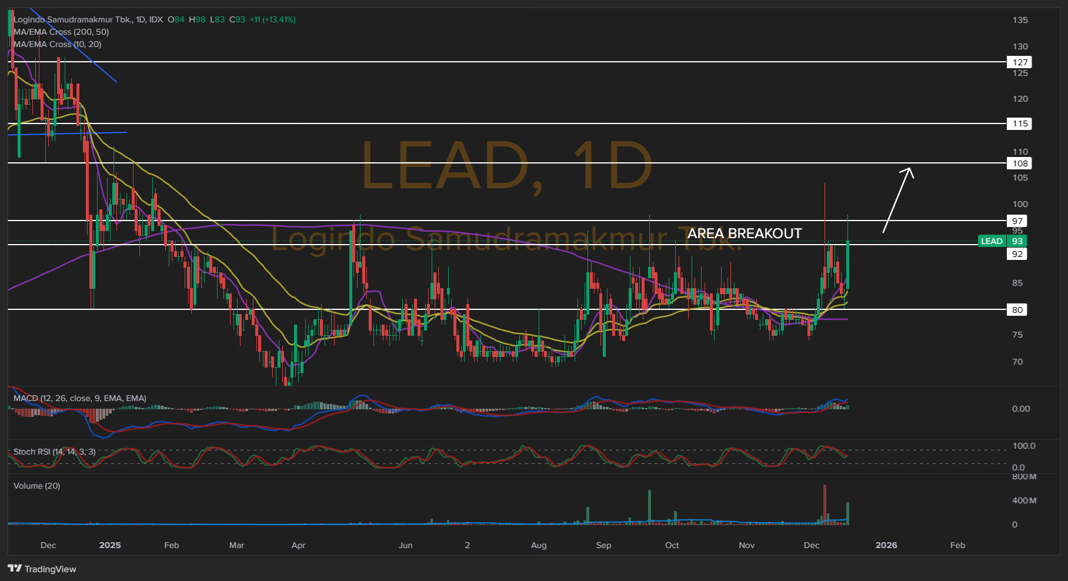Click the white upward arrow drawing
Image resolution: width=1068 pixels, height=581 pixels.
(x=897, y=200)
